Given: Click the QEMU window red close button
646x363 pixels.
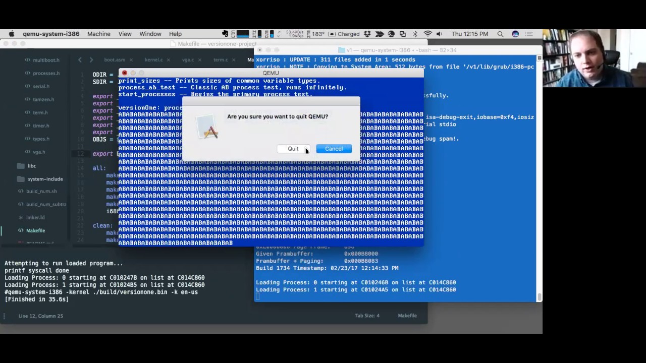Looking at the screenshot, I should (125, 73).
